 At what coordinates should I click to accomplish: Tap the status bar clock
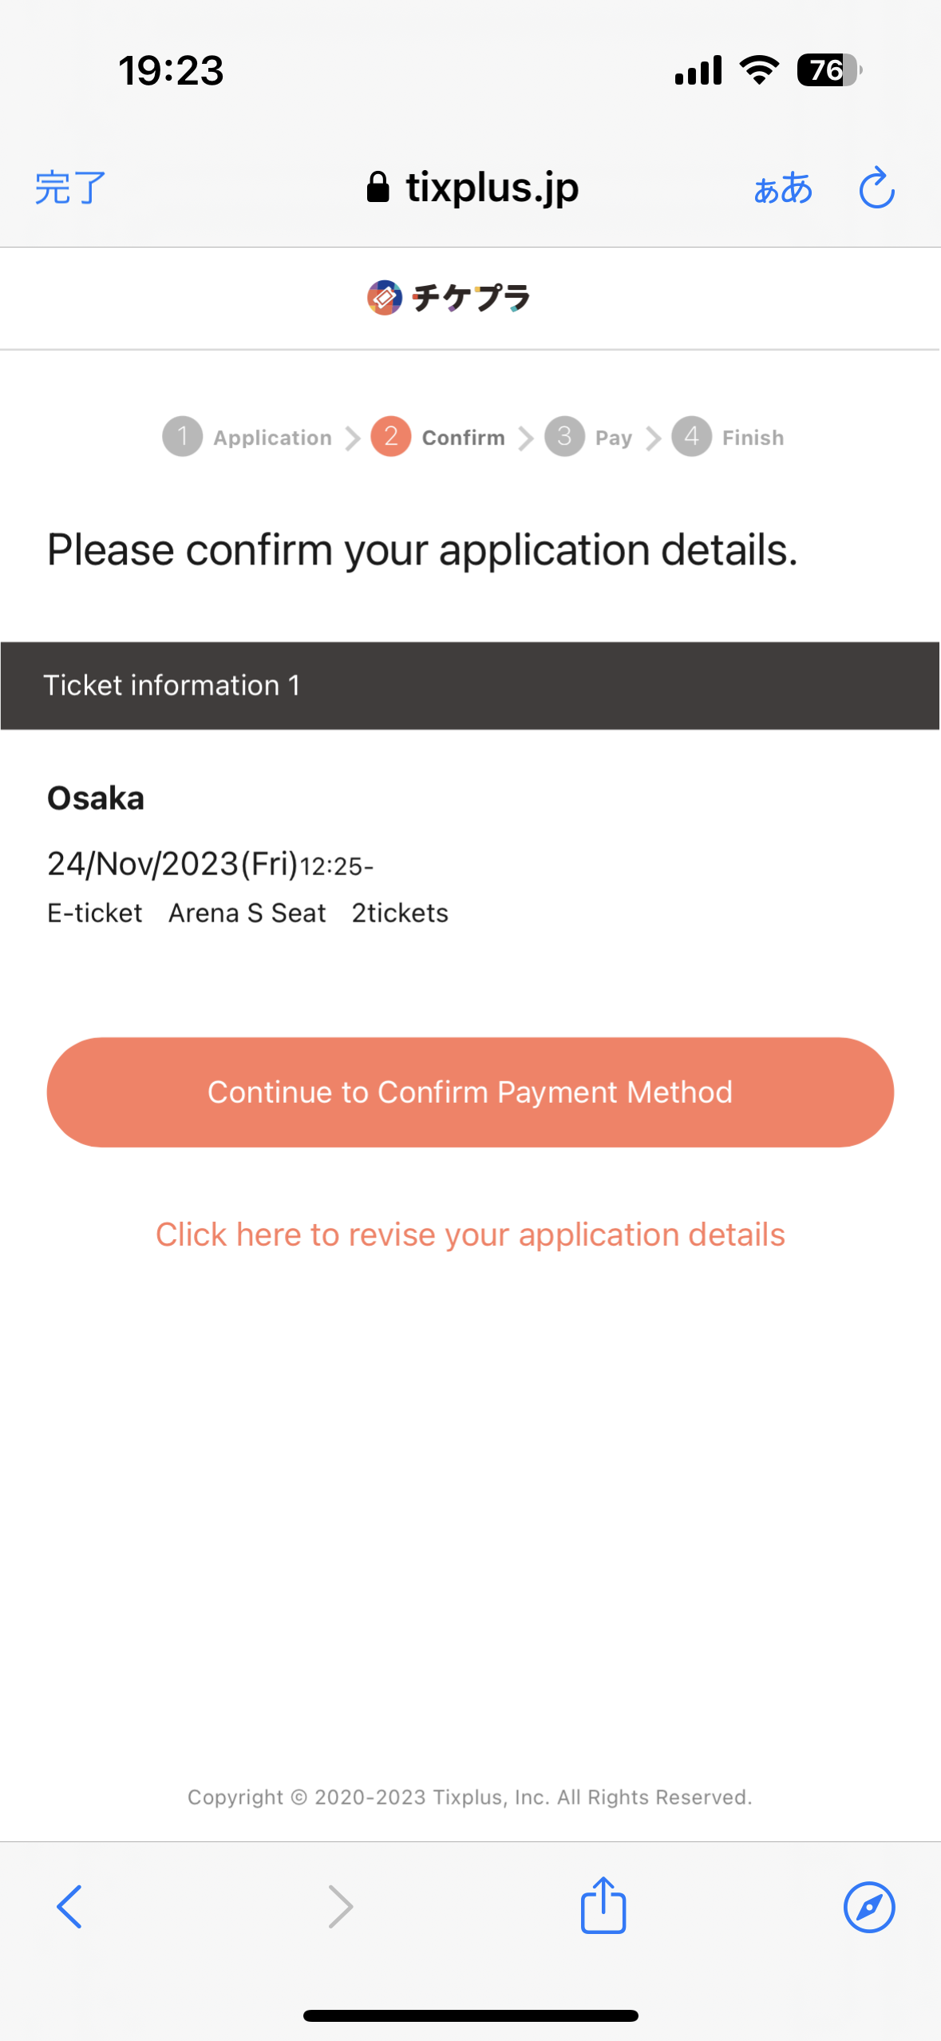click(171, 70)
